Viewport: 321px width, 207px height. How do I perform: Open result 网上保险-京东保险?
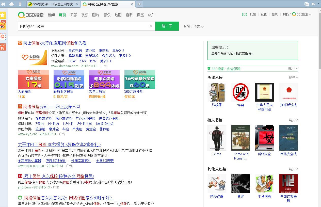point(59,176)
